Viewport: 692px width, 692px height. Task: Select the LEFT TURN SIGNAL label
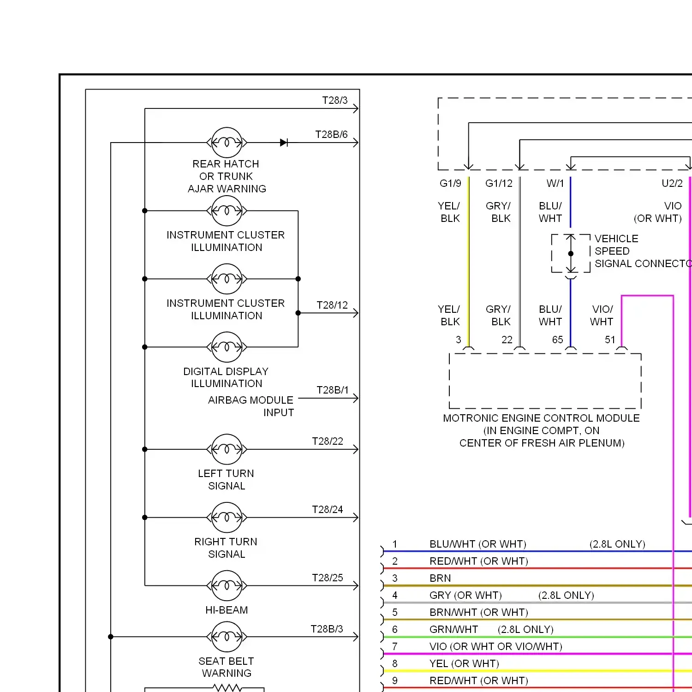(226, 479)
